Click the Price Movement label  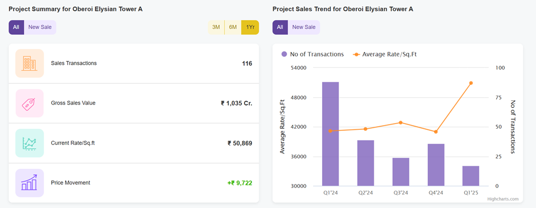tap(70, 183)
